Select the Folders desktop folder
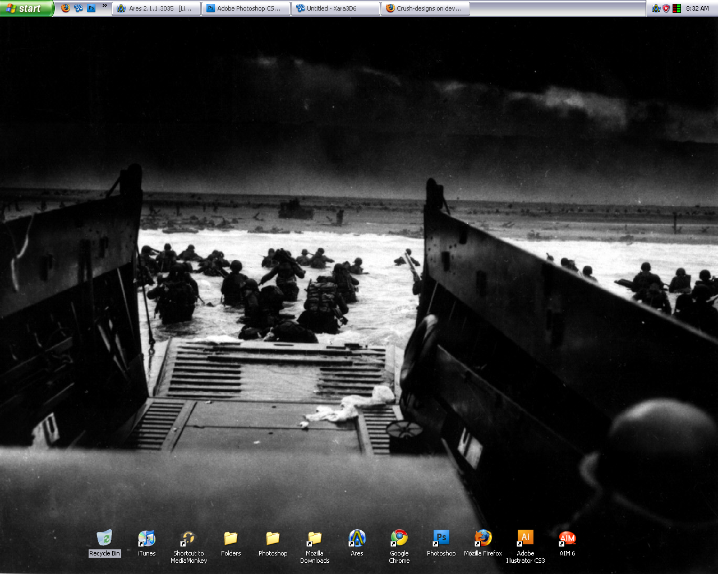 coord(231,543)
